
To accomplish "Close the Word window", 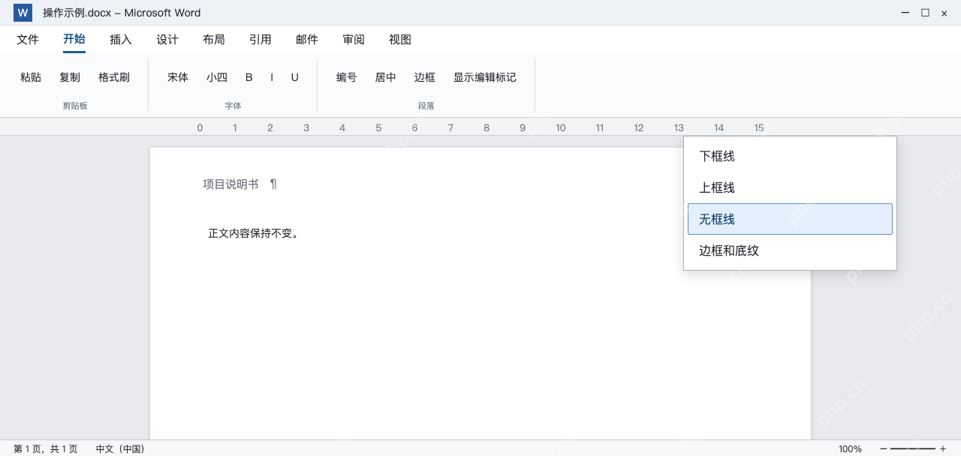I will coord(944,13).
